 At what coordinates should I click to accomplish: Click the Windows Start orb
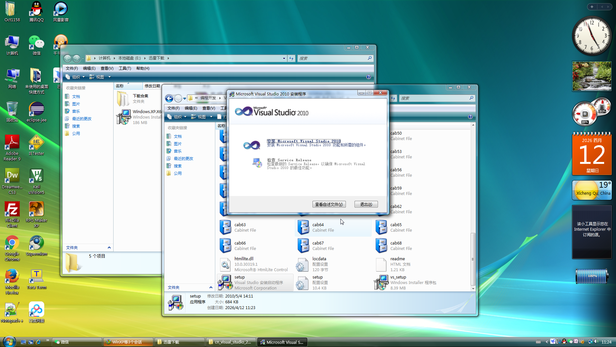point(9,341)
